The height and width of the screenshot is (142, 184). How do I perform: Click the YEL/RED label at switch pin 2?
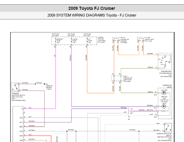(150, 54)
